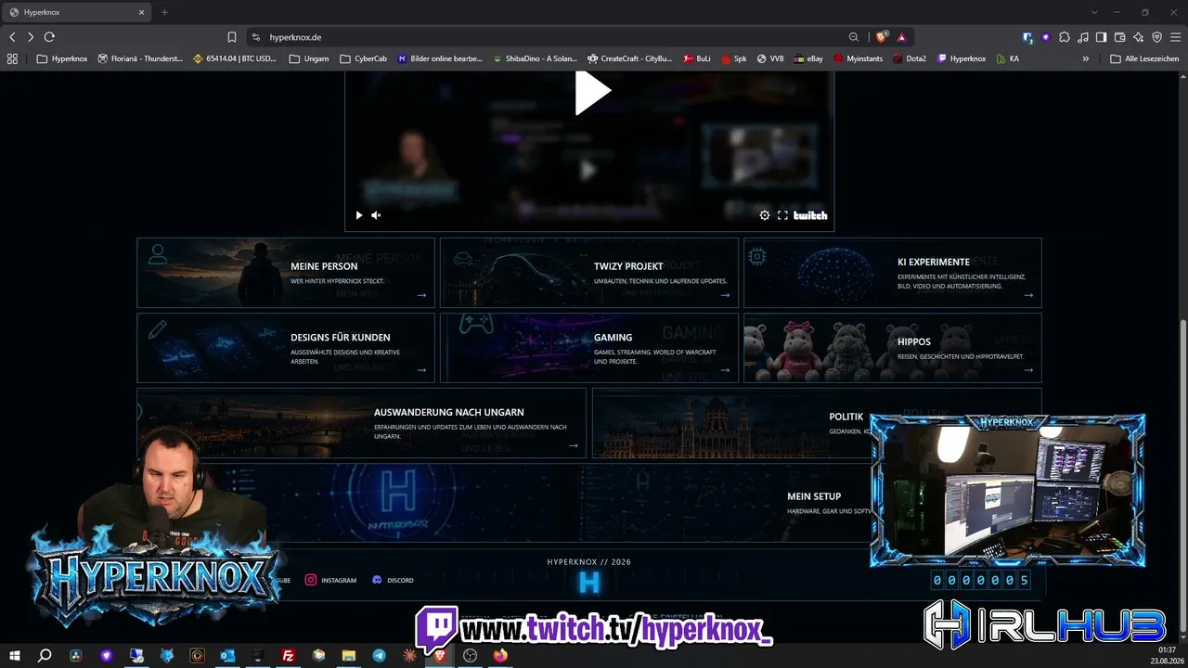Viewport: 1188px width, 668px height.
Task: Open the browser hamburger main menu
Action: click(1175, 37)
